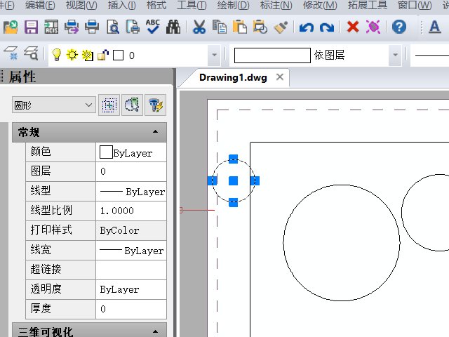Click the 透明度 ByLayer value
Image resolution: width=449 pixels, height=337 pixels.
(x=131, y=289)
